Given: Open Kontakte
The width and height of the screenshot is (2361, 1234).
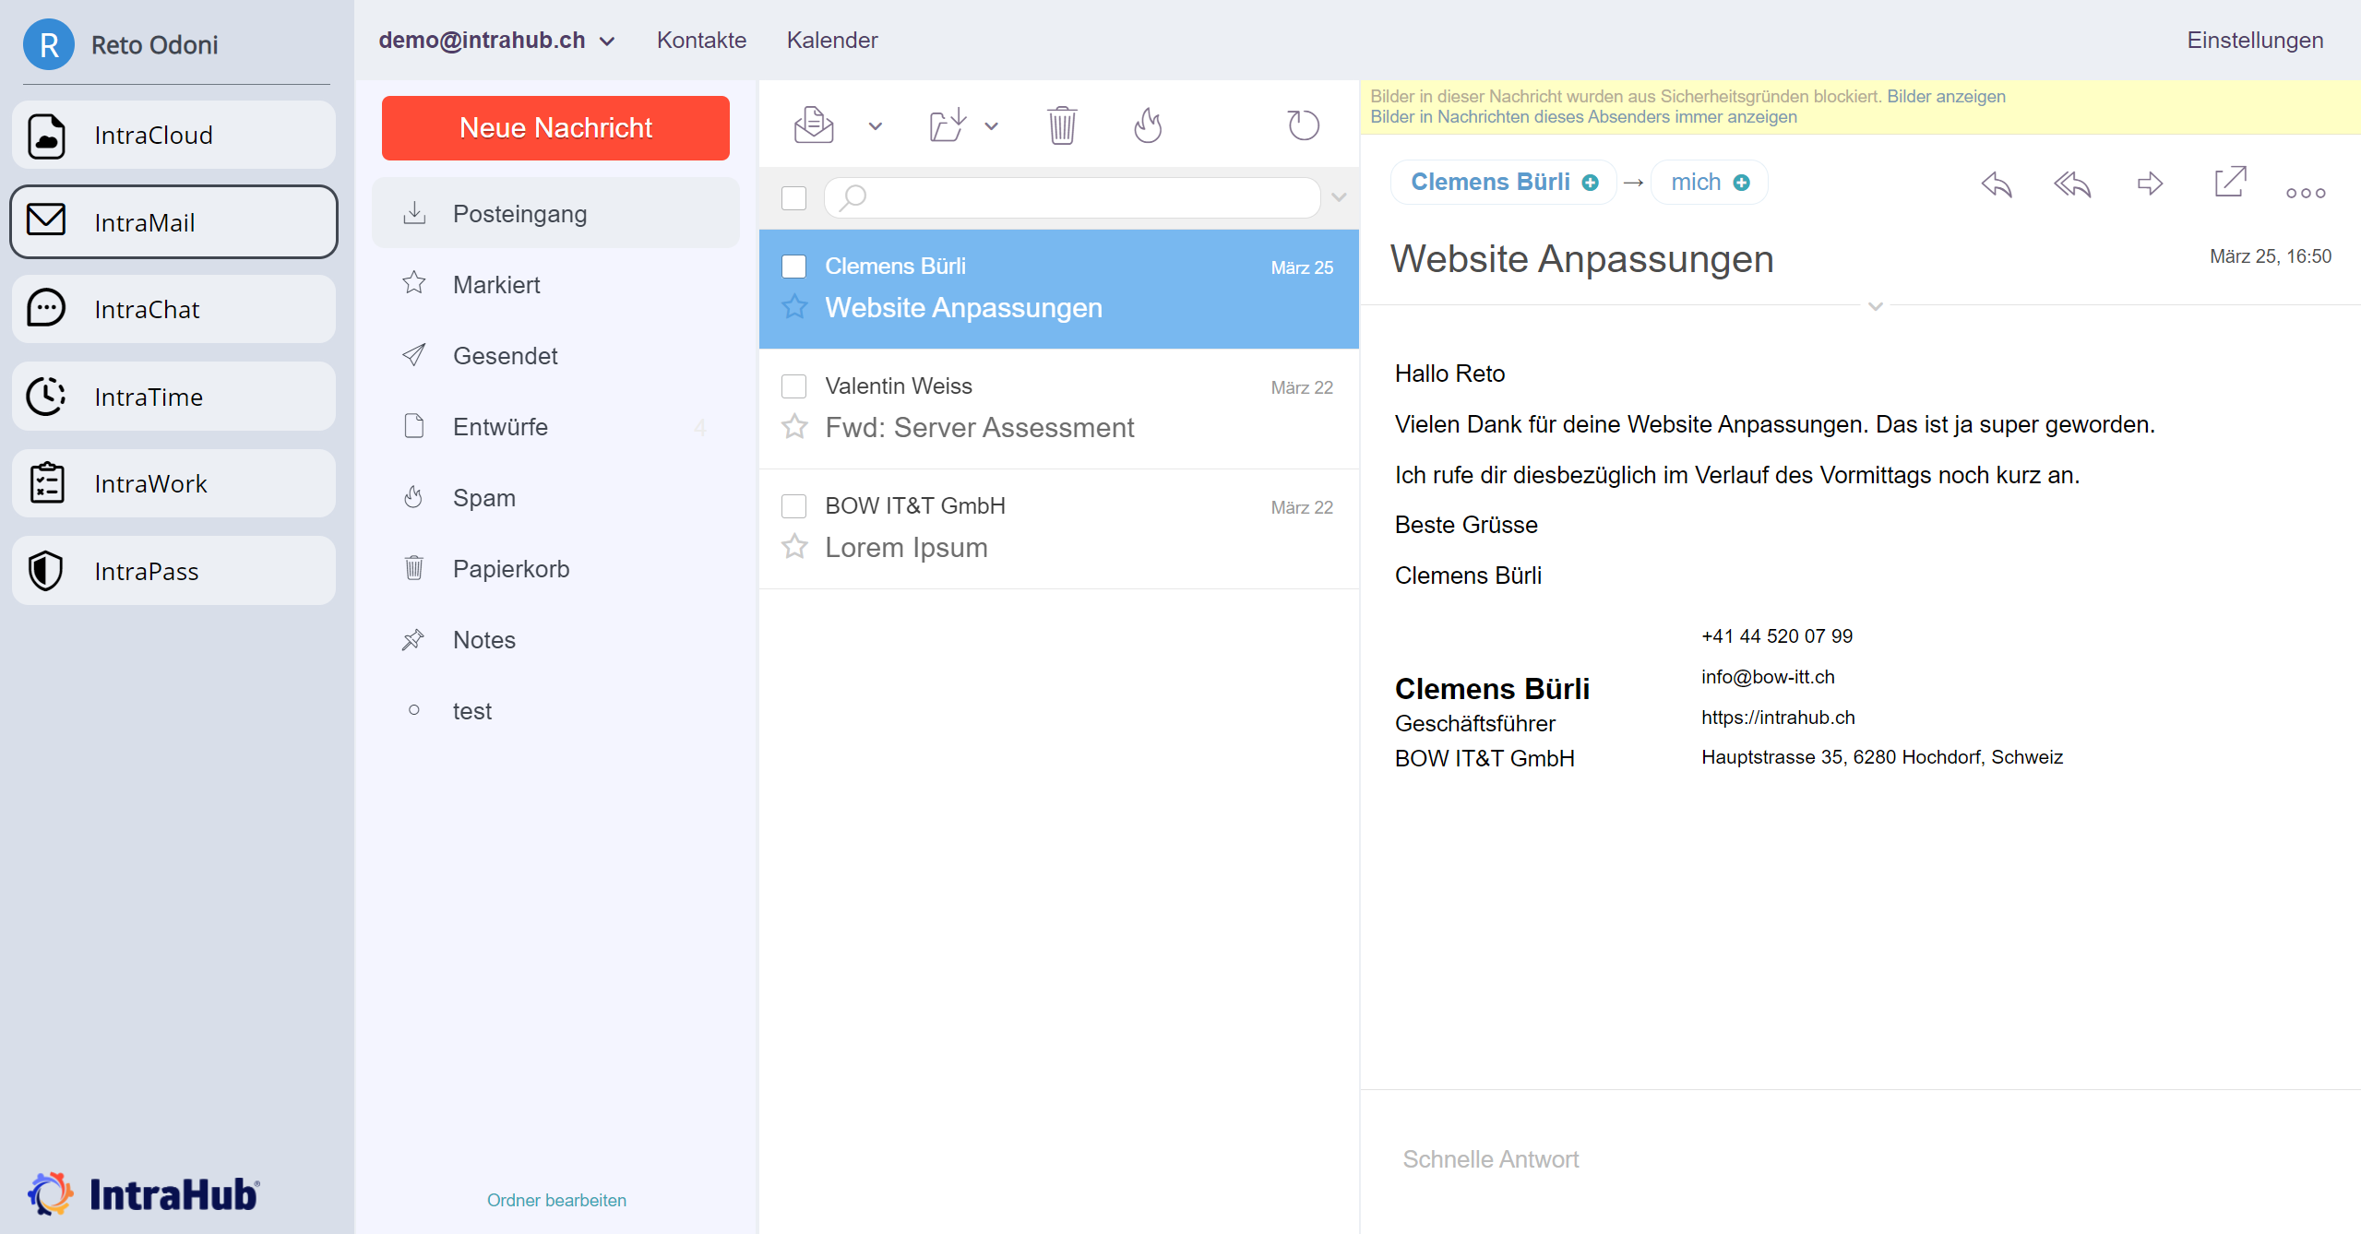Looking at the screenshot, I should coord(700,40).
